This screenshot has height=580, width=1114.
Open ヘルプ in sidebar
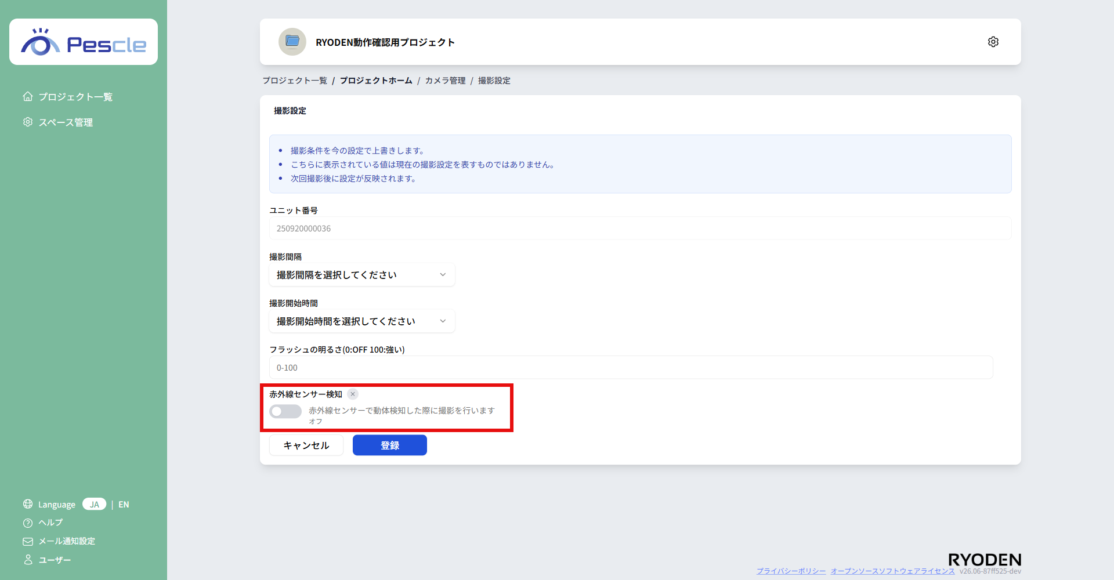point(50,523)
